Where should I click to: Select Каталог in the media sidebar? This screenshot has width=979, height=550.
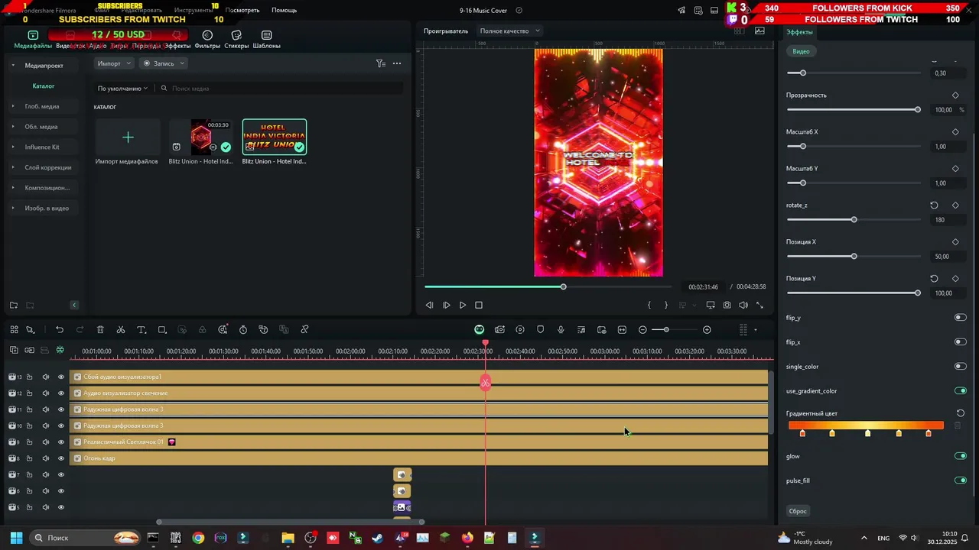(44, 86)
